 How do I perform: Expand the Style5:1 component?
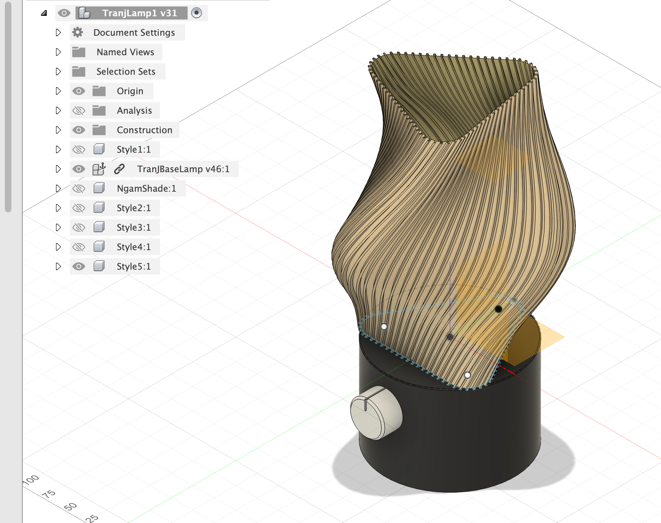58,266
